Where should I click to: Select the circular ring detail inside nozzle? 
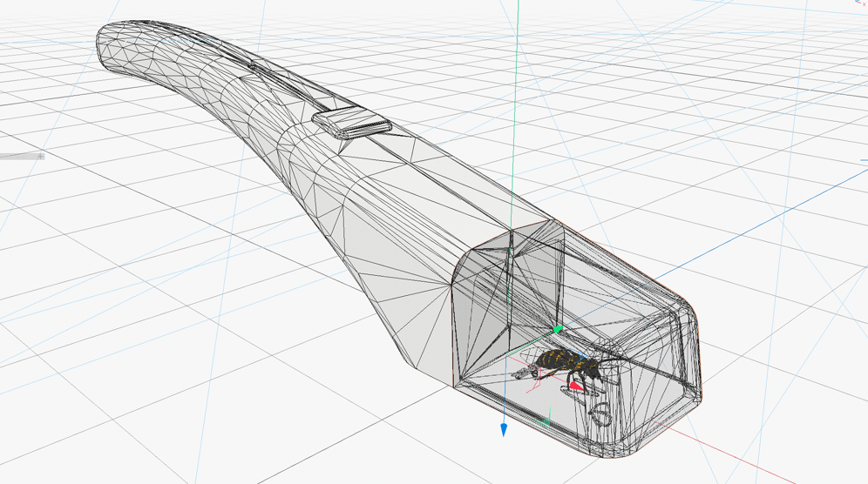point(600,414)
